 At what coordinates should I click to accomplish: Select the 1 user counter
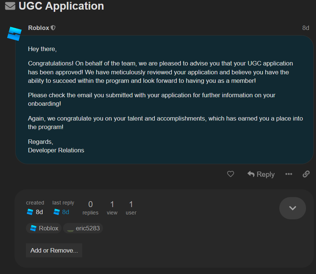pos(131,208)
